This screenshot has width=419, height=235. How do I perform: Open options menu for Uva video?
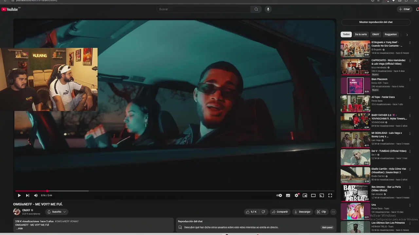pyautogui.click(x=410, y=205)
